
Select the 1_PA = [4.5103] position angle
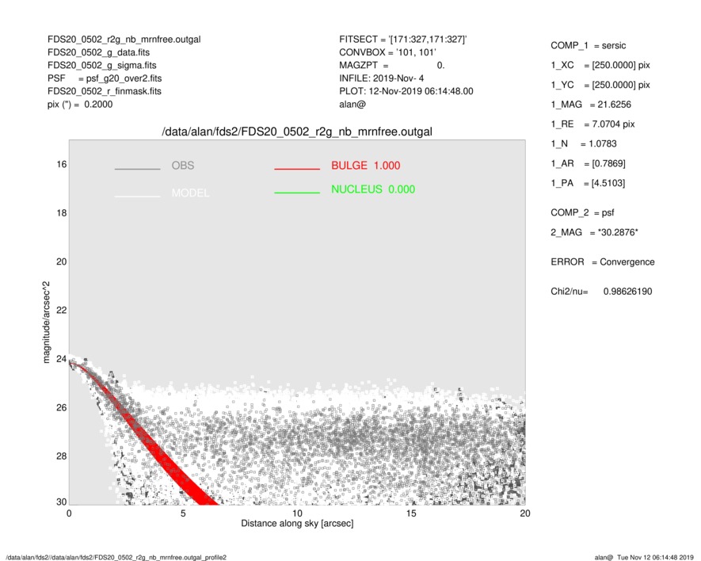tap(588, 183)
